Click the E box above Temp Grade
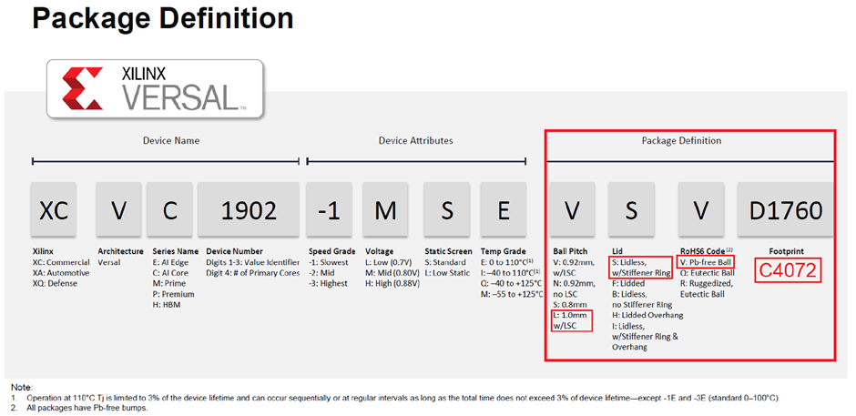This screenshot has height=416, width=856. tap(504, 210)
